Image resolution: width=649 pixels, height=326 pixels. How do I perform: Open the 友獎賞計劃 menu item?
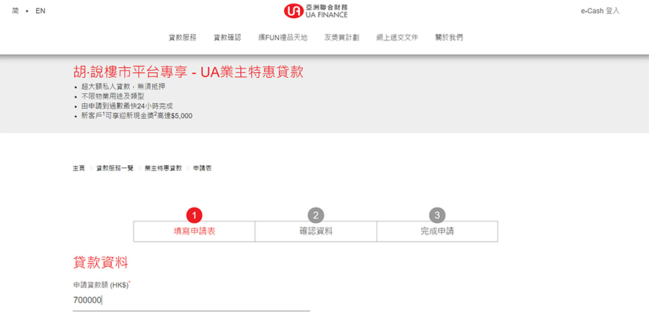pyautogui.click(x=342, y=38)
